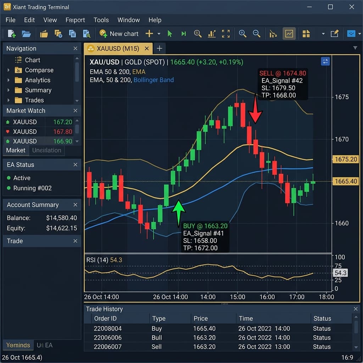Add a new chart tab with plus
363x363 pixels.
160,49
